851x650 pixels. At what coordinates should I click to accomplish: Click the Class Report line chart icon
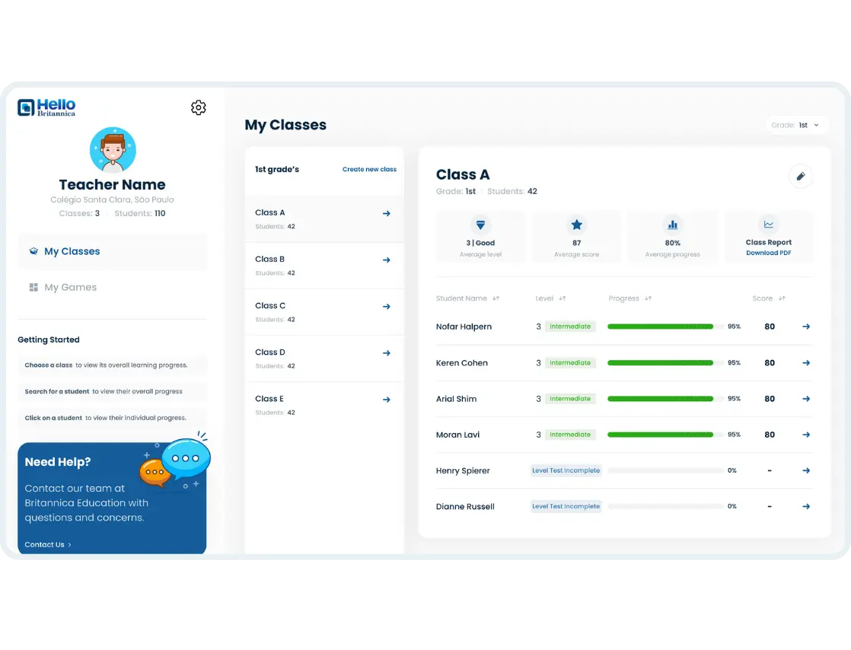(768, 225)
